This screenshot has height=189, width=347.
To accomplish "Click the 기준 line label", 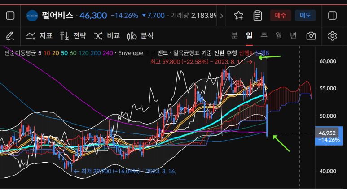I will (x=206, y=53).
